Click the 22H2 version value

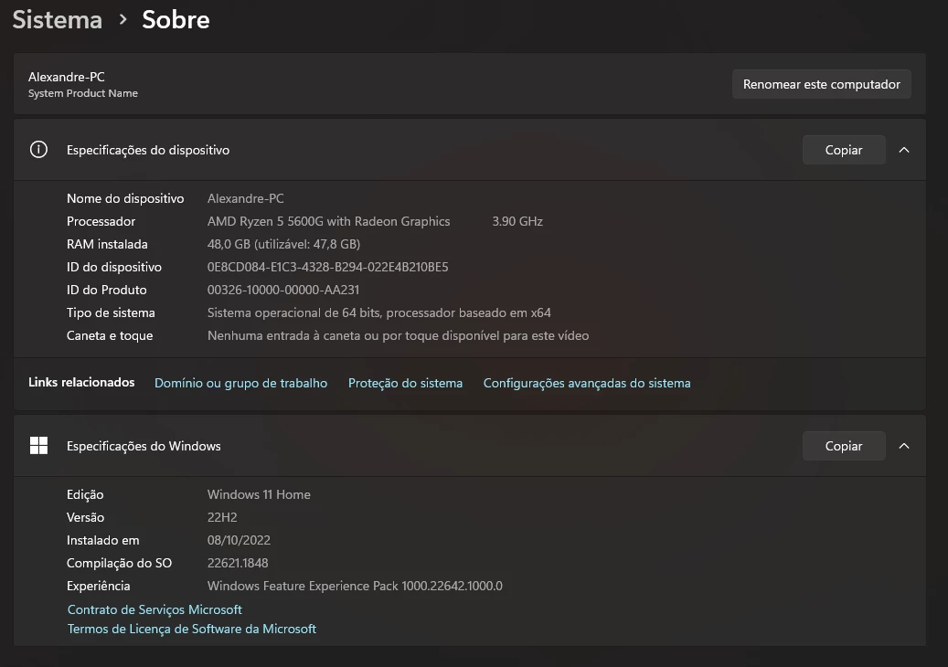pyautogui.click(x=222, y=517)
